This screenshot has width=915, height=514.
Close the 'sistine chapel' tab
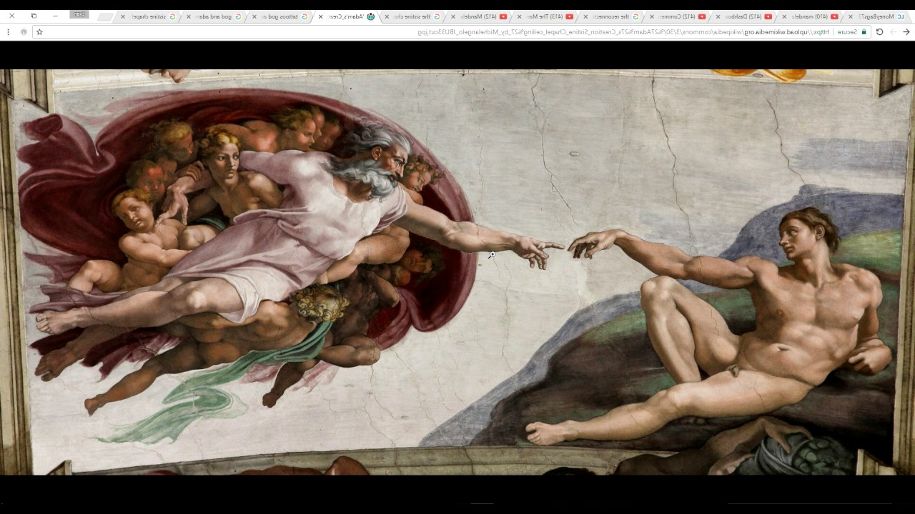click(x=123, y=16)
